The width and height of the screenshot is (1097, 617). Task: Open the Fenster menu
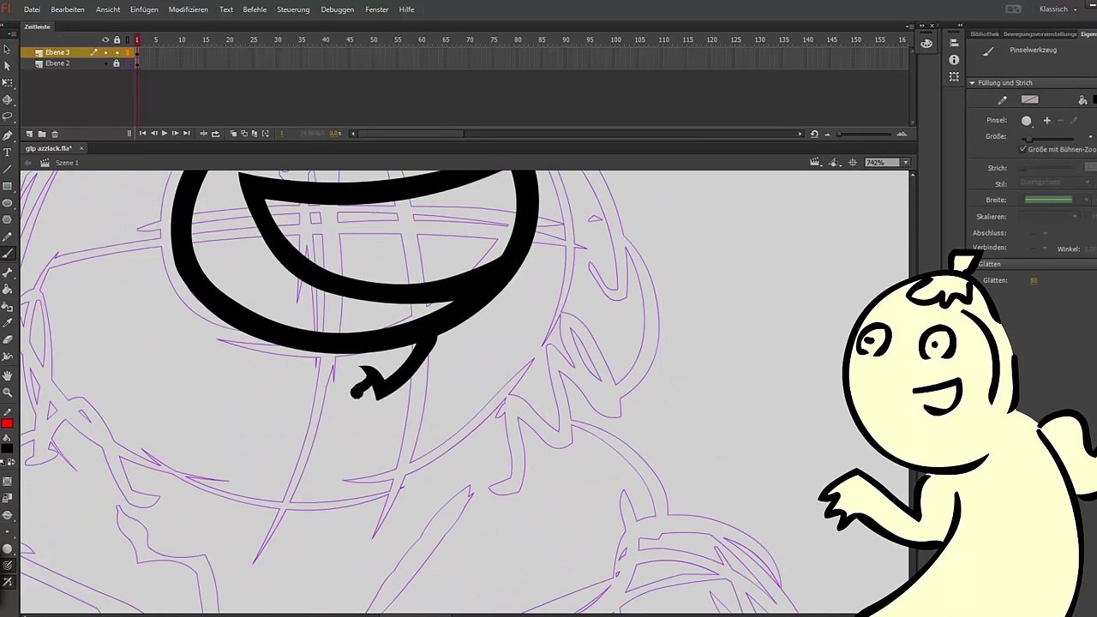coord(377,9)
